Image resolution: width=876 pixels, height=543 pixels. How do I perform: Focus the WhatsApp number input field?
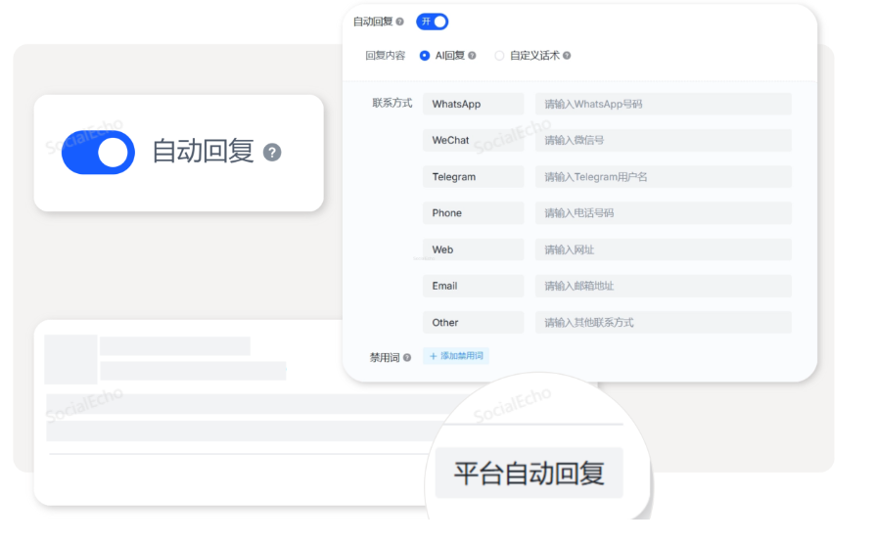664,104
